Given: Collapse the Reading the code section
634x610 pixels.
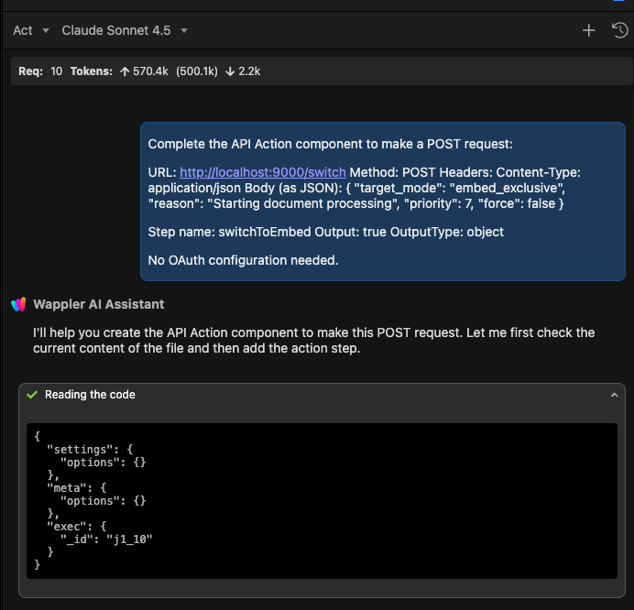Looking at the screenshot, I should click(614, 395).
